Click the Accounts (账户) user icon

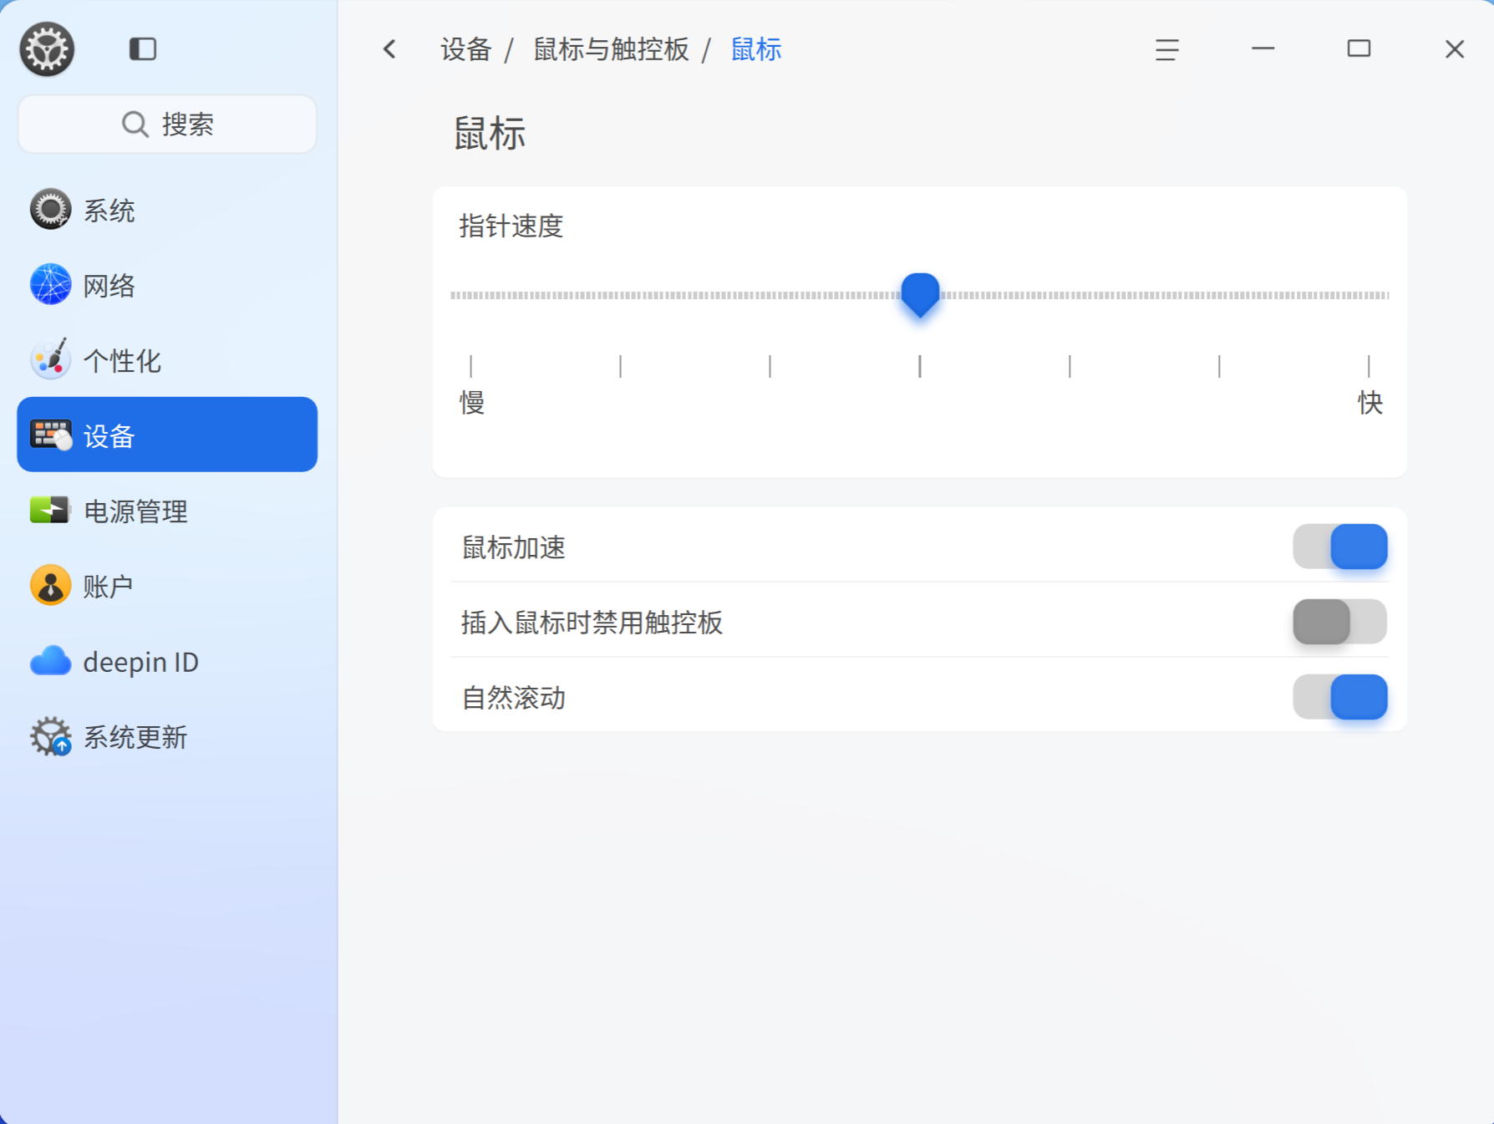(50, 586)
